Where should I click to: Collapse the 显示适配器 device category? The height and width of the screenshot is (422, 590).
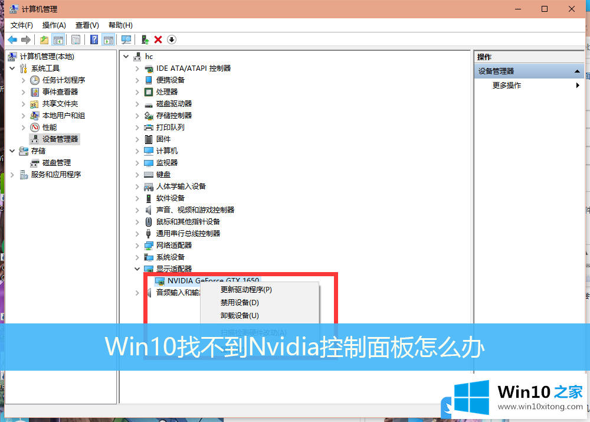click(x=137, y=269)
